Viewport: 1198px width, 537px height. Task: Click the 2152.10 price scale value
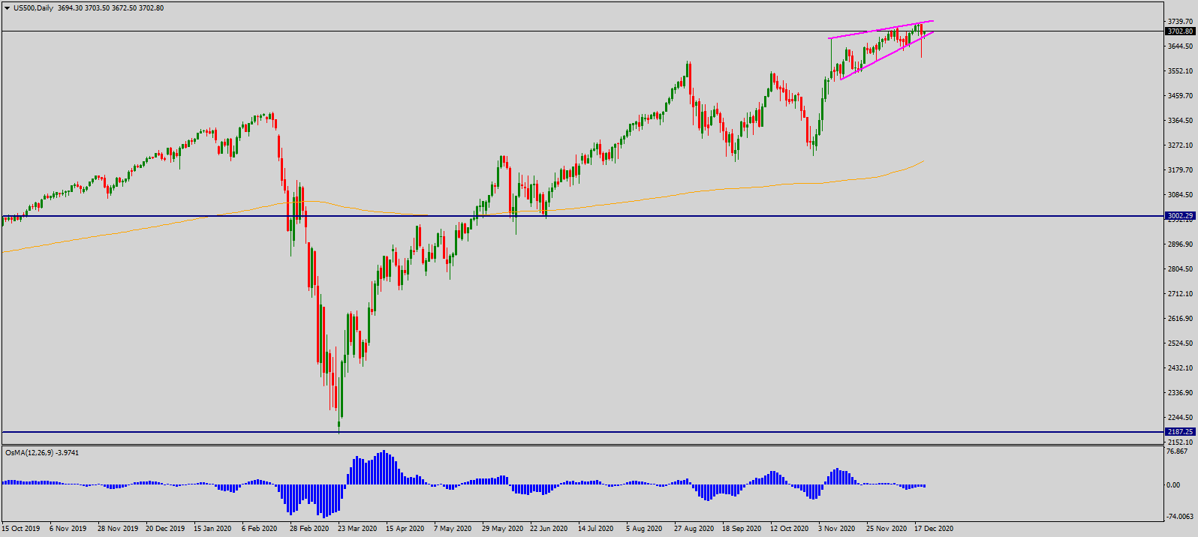(x=1180, y=442)
